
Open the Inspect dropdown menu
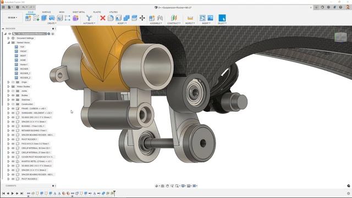click(x=190, y=23)
